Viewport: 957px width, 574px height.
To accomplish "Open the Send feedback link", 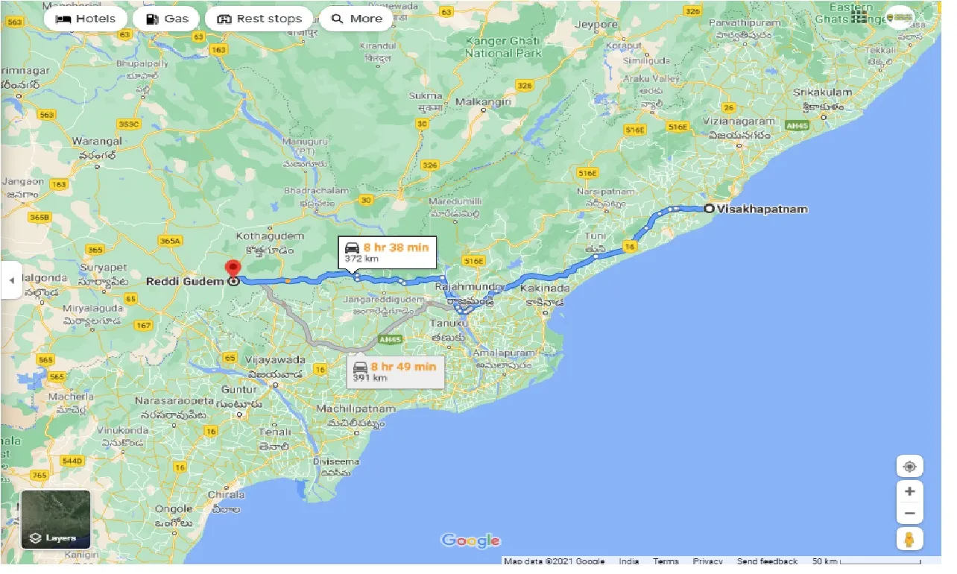I will 766,561.
